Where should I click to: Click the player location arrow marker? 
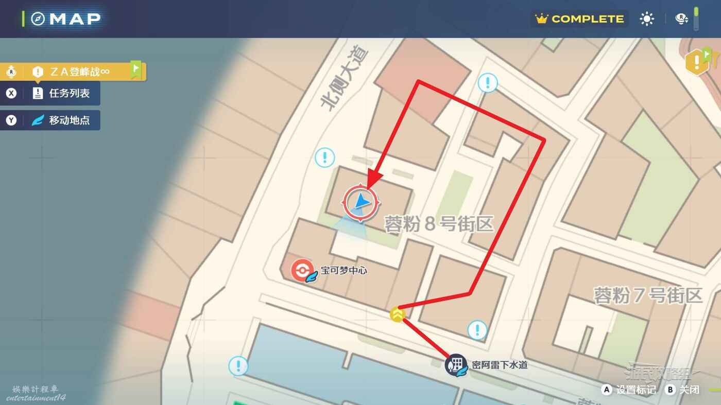[x=362, y=203]
